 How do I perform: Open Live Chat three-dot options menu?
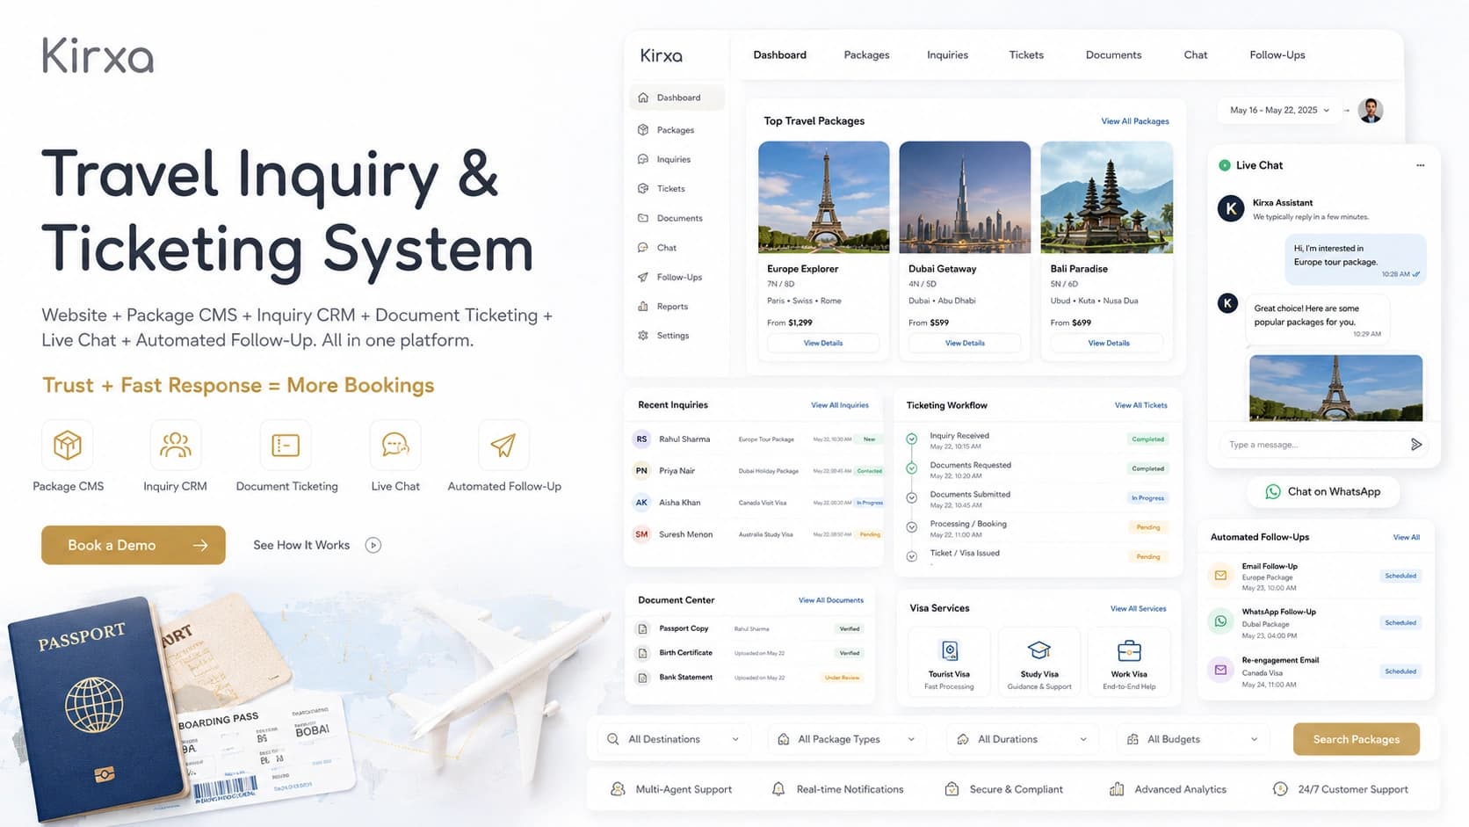(x=1421, y=165)
